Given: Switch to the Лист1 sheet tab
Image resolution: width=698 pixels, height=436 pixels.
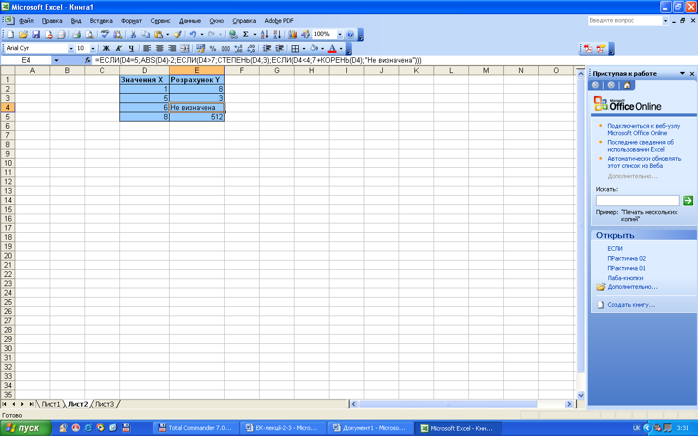Looking at the screenshot, I should 51,404.
